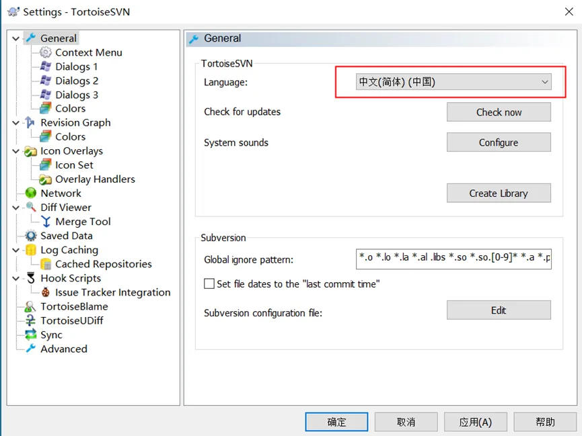Click the Log Caching database icon
Image resolution: width=582 pixels, height=436 pixels.
click(x=31, y=250)
